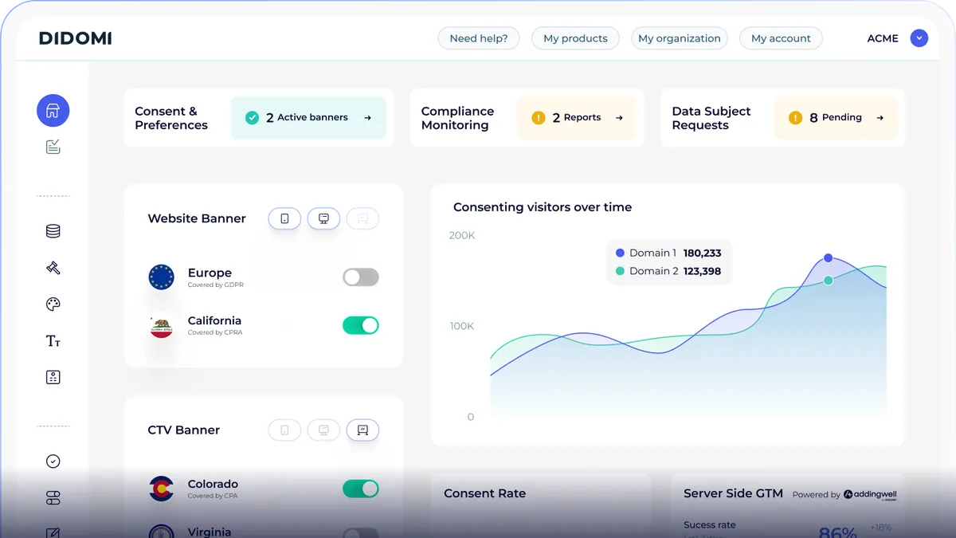This screenshot has width=956, height=538.
Task: Select TV screen icon for CTV Banner
Action: coord(362,430)
